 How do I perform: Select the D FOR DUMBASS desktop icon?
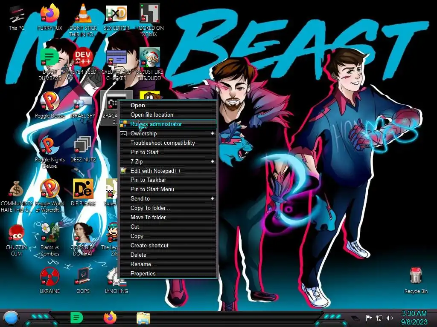click(x=50, y=64)
